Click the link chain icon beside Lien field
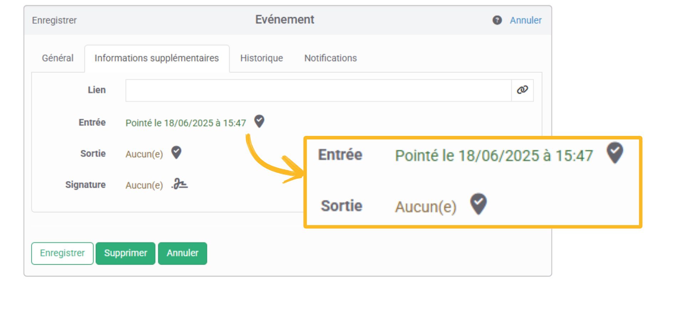The height and width of the screenshot is (318, 684). (522, 90)
